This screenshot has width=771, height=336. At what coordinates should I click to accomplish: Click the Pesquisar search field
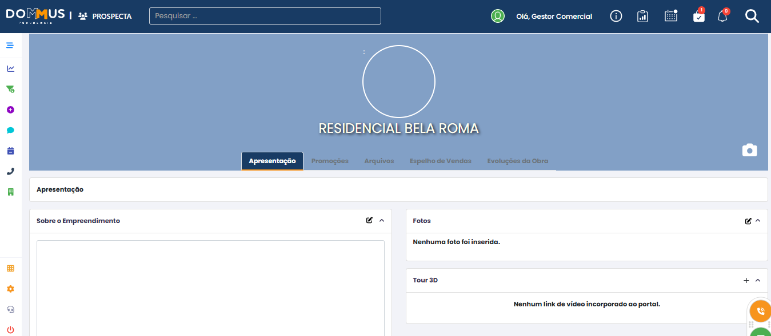click(265, 16)
